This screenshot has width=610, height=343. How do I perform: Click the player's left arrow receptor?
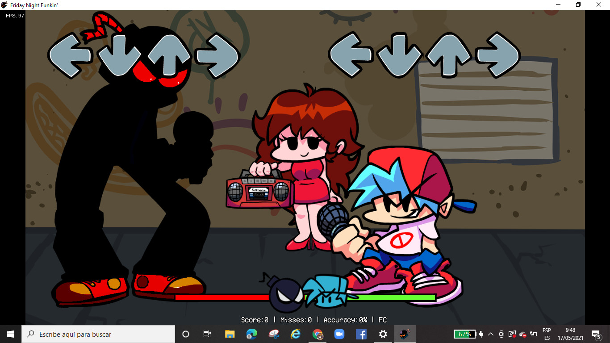[351, 54]
